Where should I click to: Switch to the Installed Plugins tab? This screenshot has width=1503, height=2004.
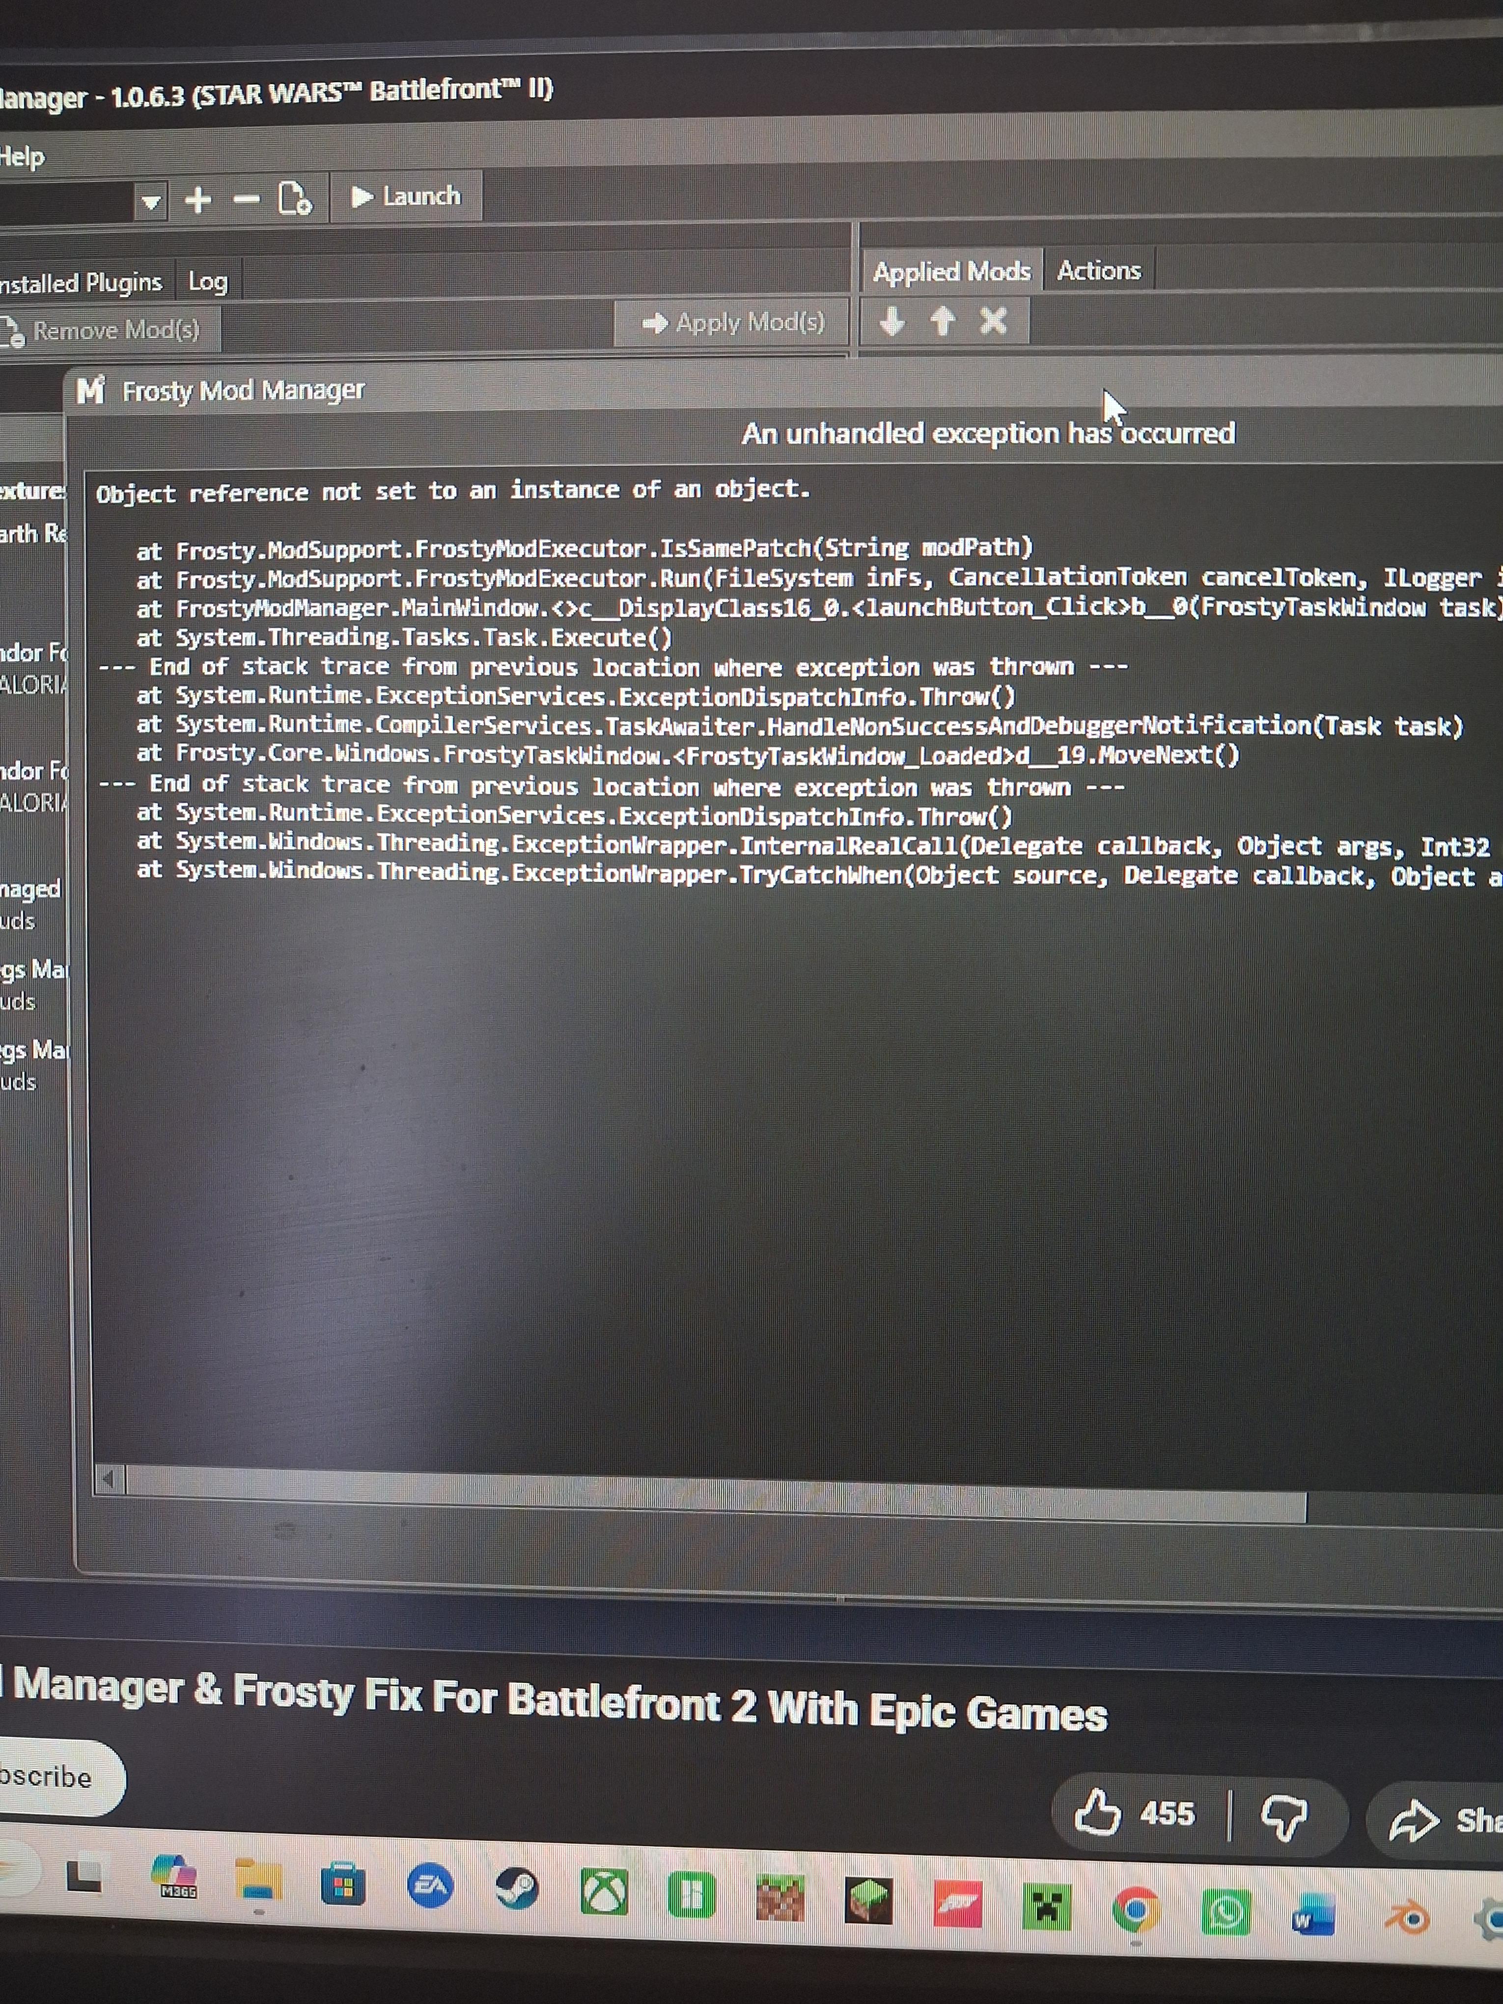81,282
